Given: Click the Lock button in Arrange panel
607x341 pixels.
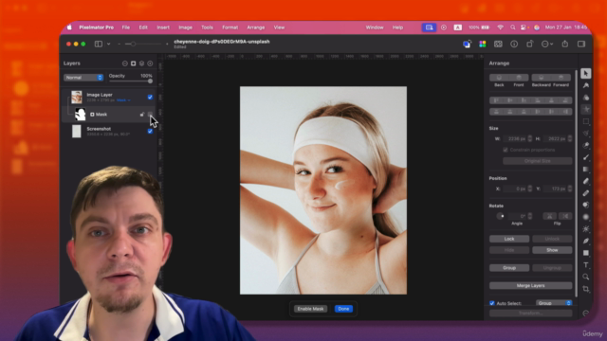Looking at the screenshot, I should coord(509,239).
